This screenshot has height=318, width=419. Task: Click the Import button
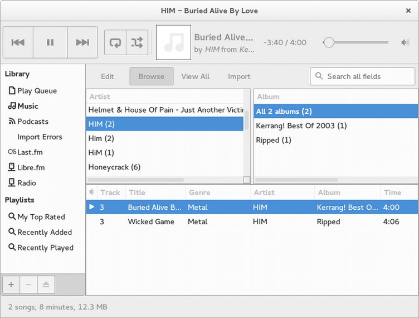(x=239, y=76)
